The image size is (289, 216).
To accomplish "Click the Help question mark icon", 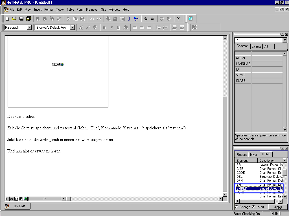I will tap(178, 19).
